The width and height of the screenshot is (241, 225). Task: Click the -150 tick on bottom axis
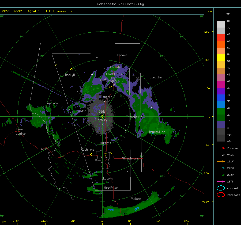click(16, 221)
